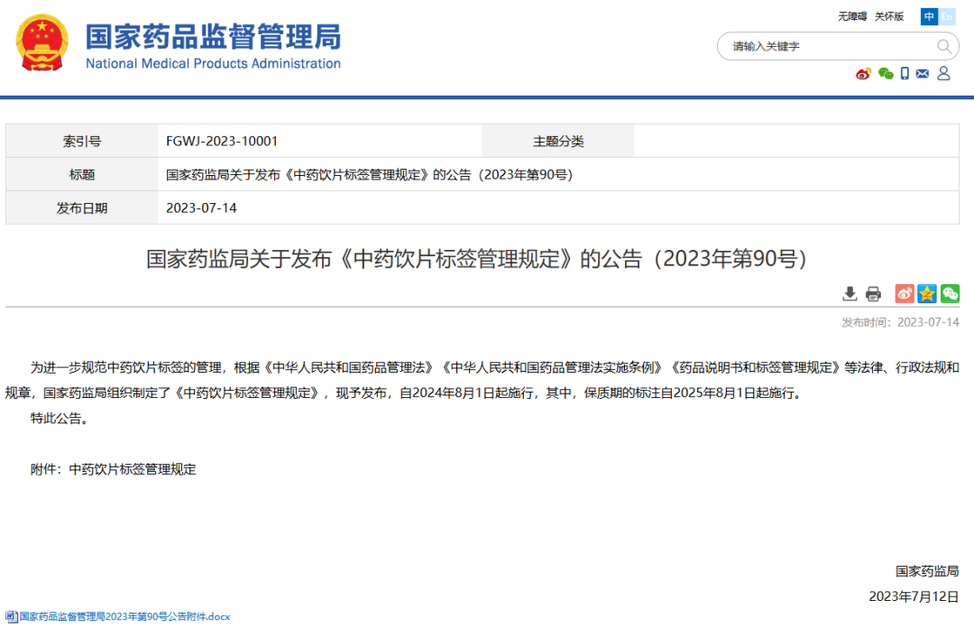This screenshot has height=628, width=974.
Task: Share the announcement to WeChat
Action: point(949,293)
